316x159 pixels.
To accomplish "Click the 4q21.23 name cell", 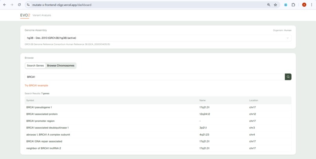I will coord(205,134).
